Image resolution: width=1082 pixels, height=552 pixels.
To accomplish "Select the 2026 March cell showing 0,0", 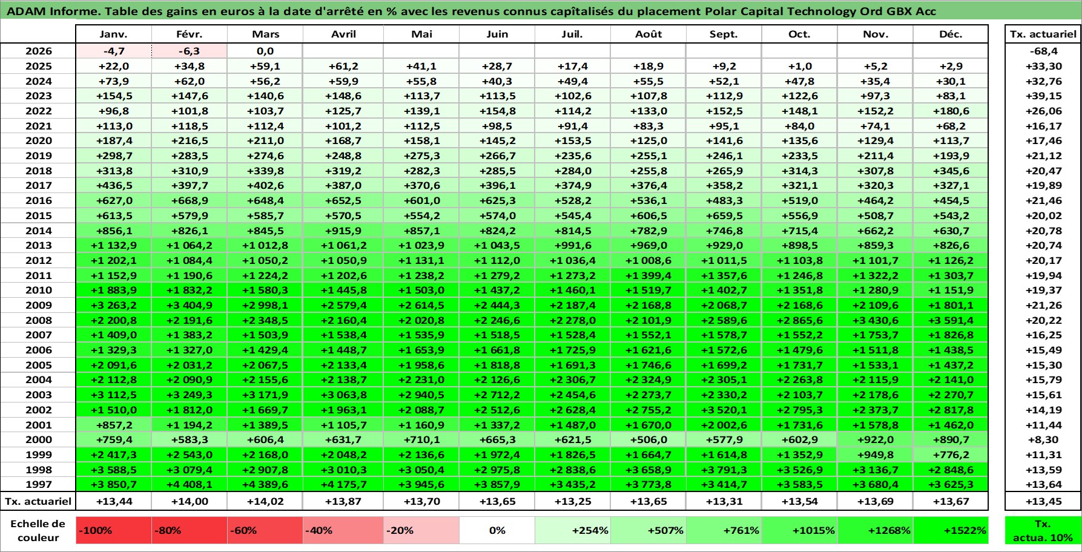I will (265, 51).
